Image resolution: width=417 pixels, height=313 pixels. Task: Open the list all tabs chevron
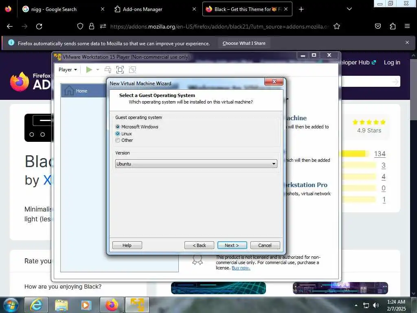tap(349, 9)
